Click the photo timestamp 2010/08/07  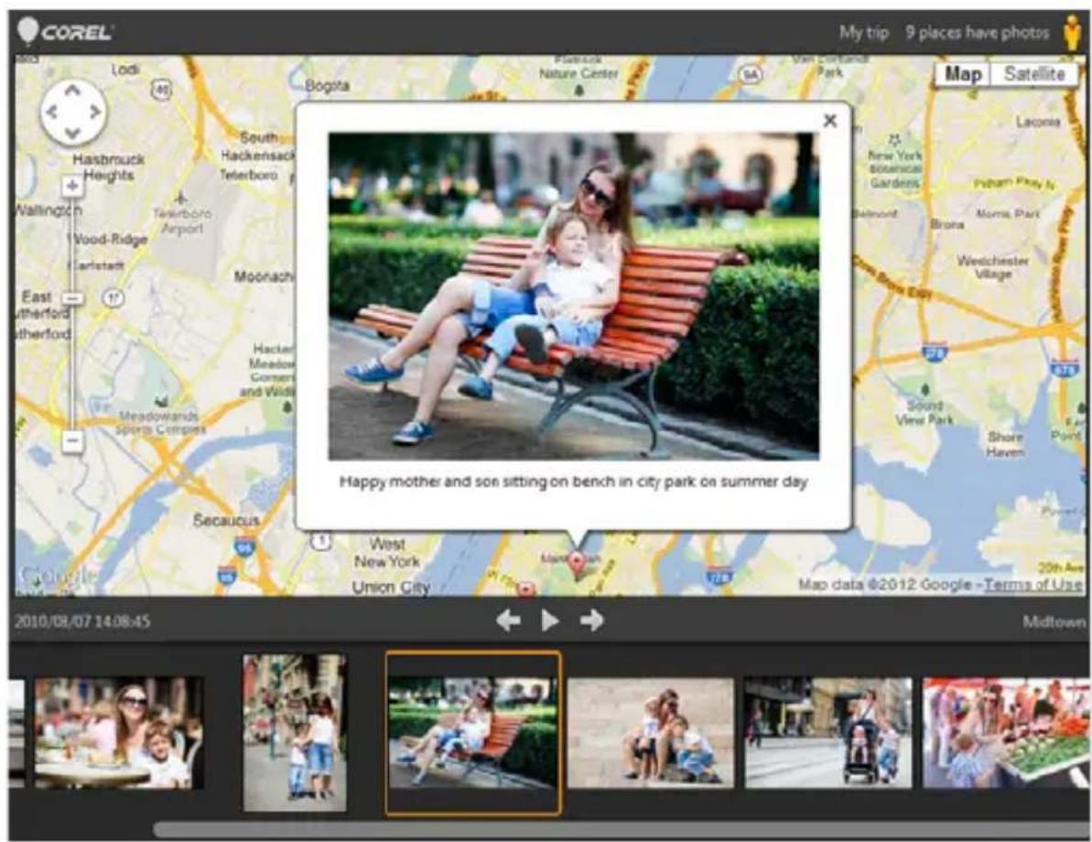click(x=82, y=621)
